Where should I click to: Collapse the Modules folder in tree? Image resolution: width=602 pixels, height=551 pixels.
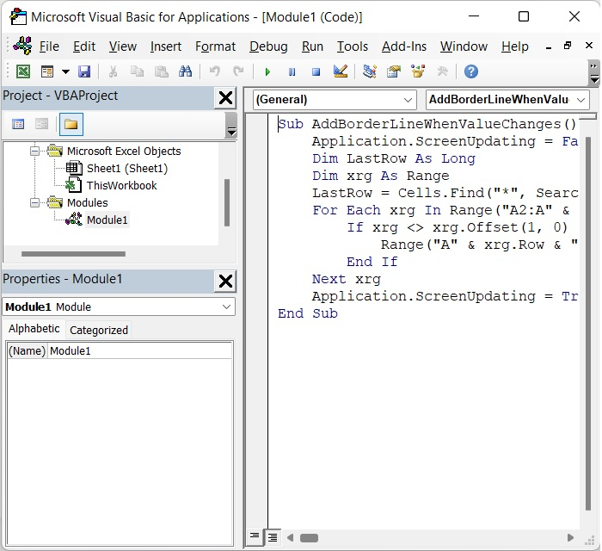click(x=35, y=203)
